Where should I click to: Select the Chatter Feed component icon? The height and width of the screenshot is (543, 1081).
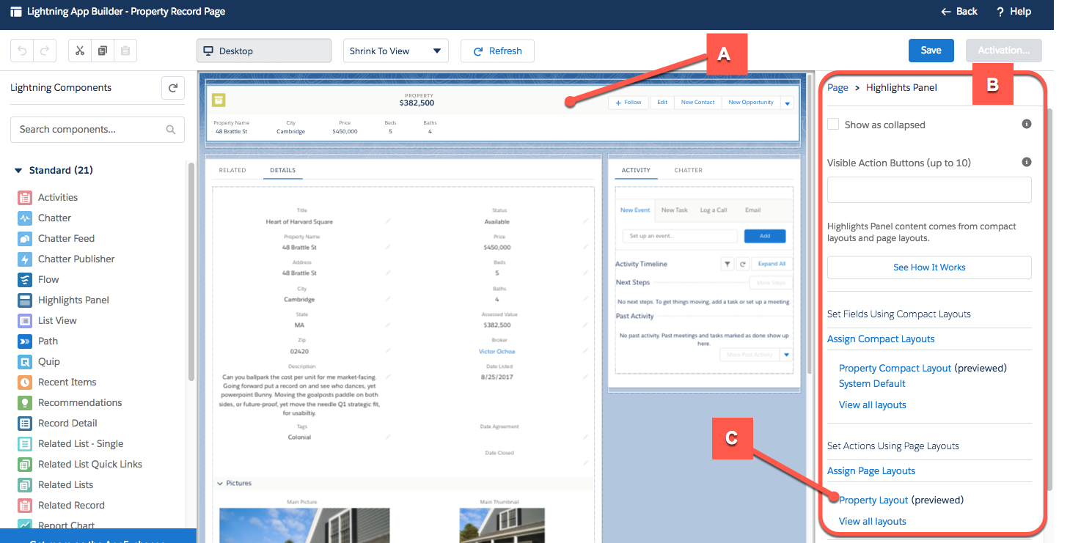(25, 238)
